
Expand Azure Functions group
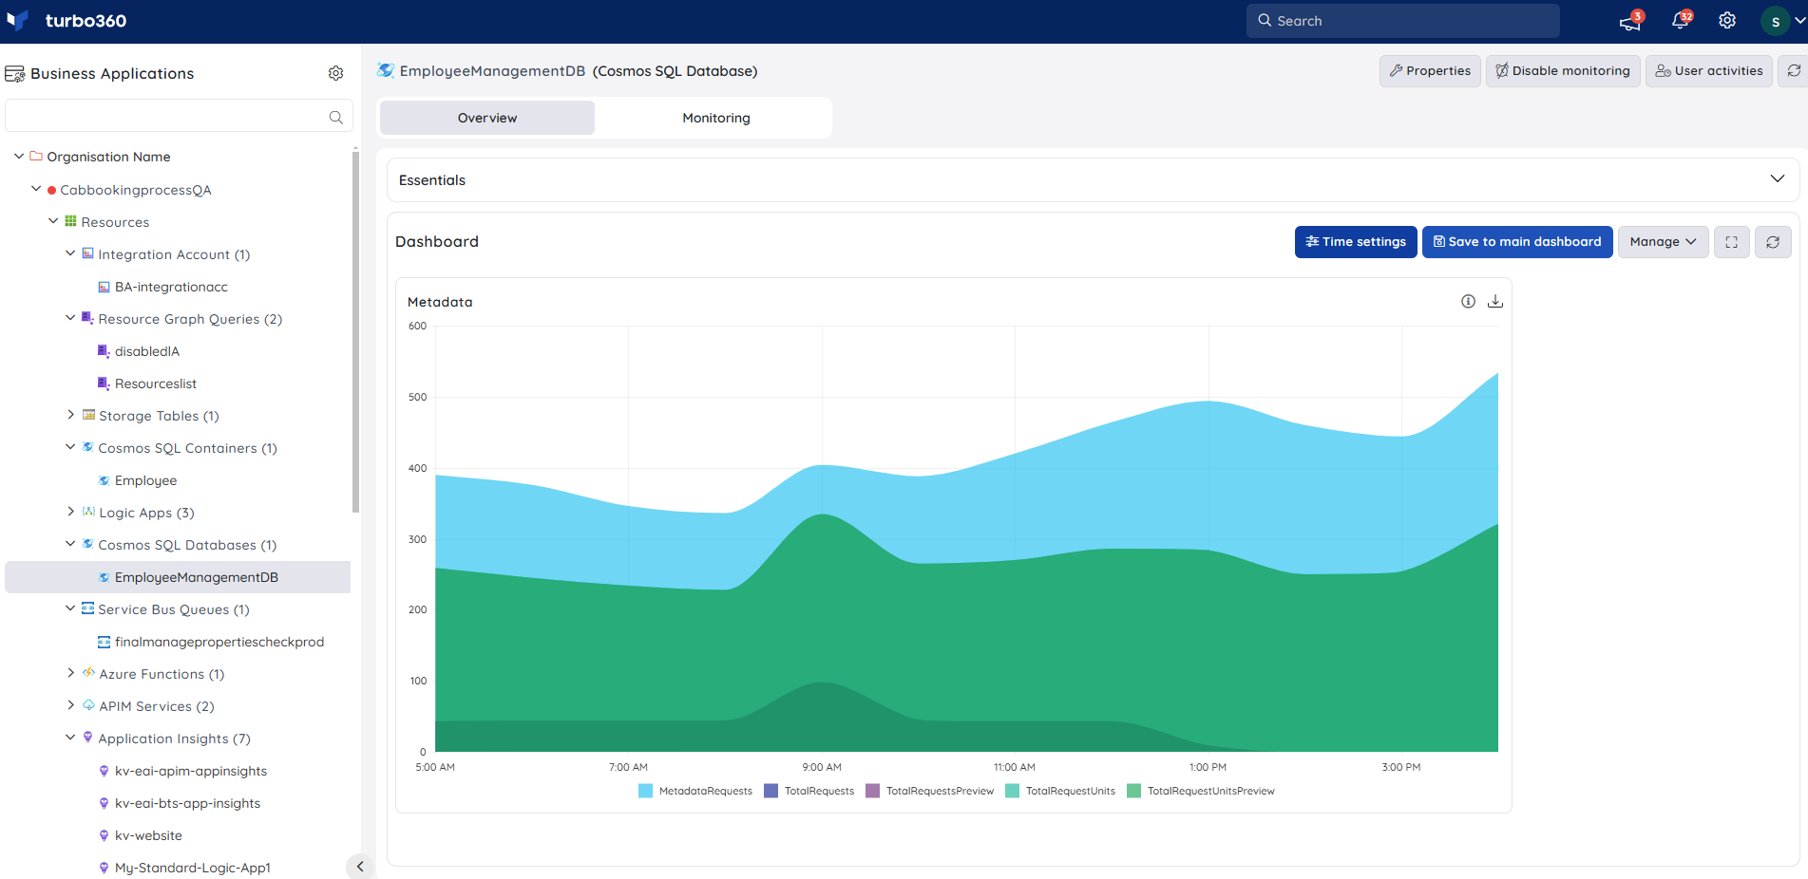click(70, 673)
